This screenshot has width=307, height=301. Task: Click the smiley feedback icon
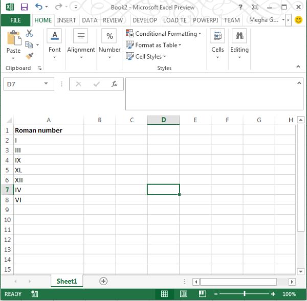(x=298, y=20)
